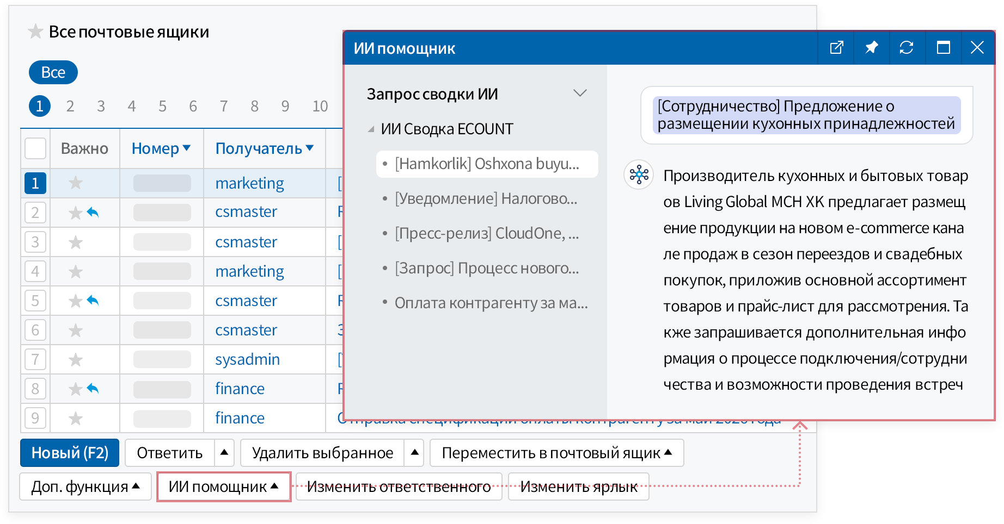Select row number 9 box

coord(35,418)
